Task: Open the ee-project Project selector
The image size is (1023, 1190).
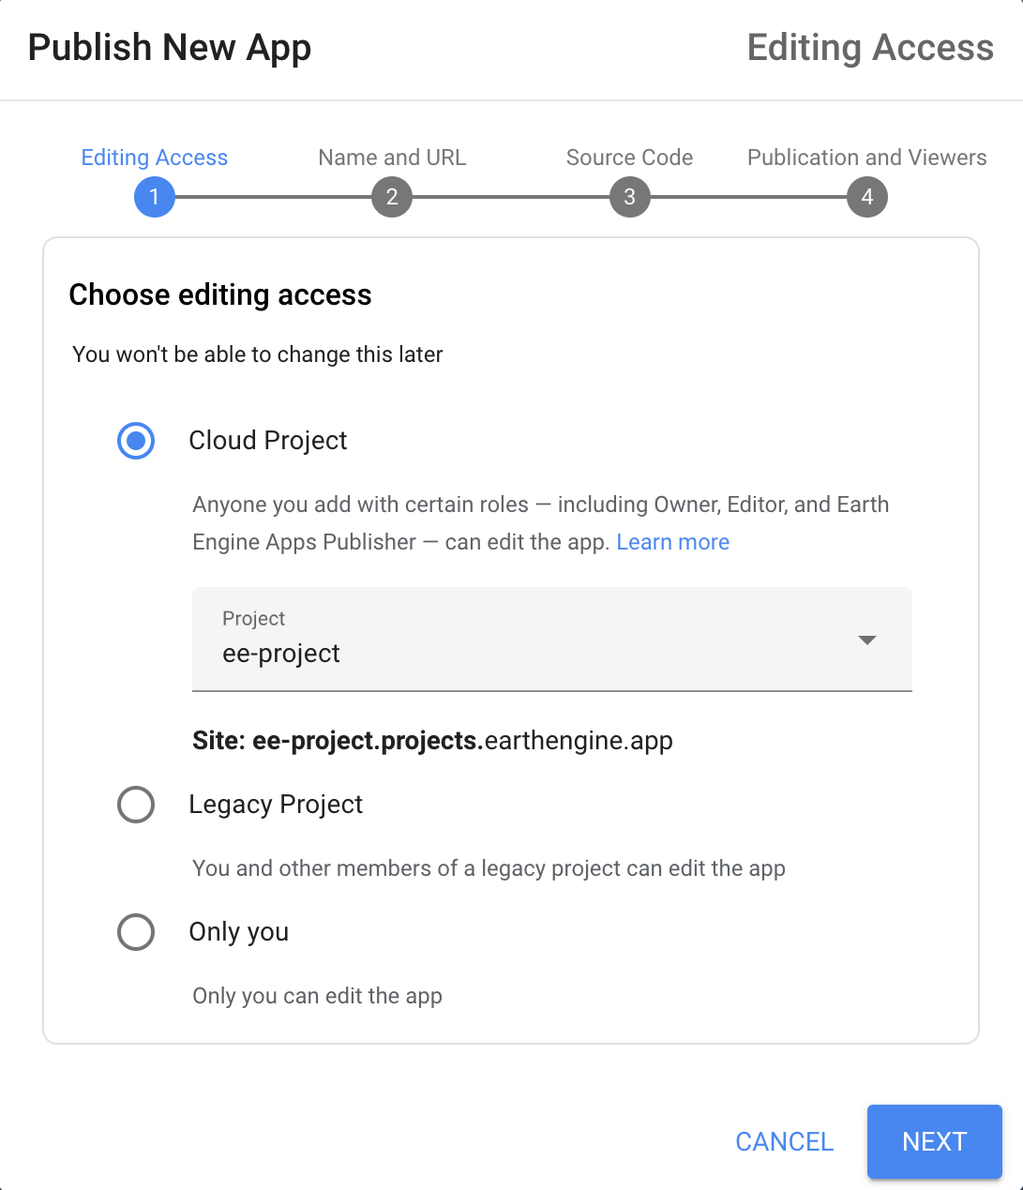Action: pos(551,640)
